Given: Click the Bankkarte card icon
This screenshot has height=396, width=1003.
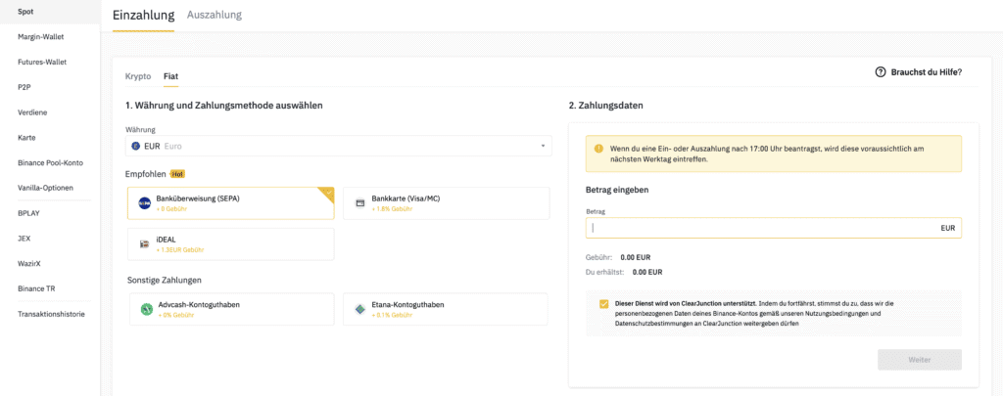Looking at the screenshot, I should click(360, 203).
